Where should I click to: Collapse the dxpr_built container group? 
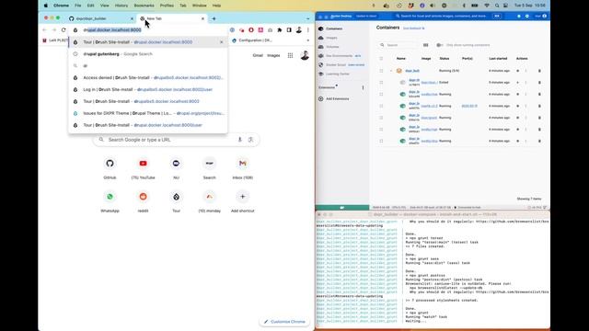[391, 71]
